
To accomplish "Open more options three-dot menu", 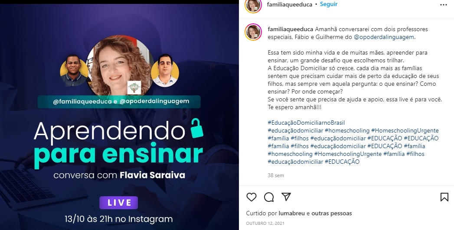I will (x=443, y=5).
